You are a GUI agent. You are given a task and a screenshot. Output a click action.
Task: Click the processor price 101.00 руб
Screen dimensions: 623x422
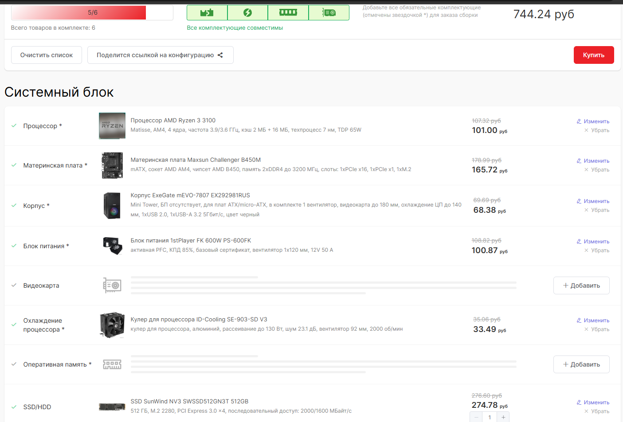(490, 130)
